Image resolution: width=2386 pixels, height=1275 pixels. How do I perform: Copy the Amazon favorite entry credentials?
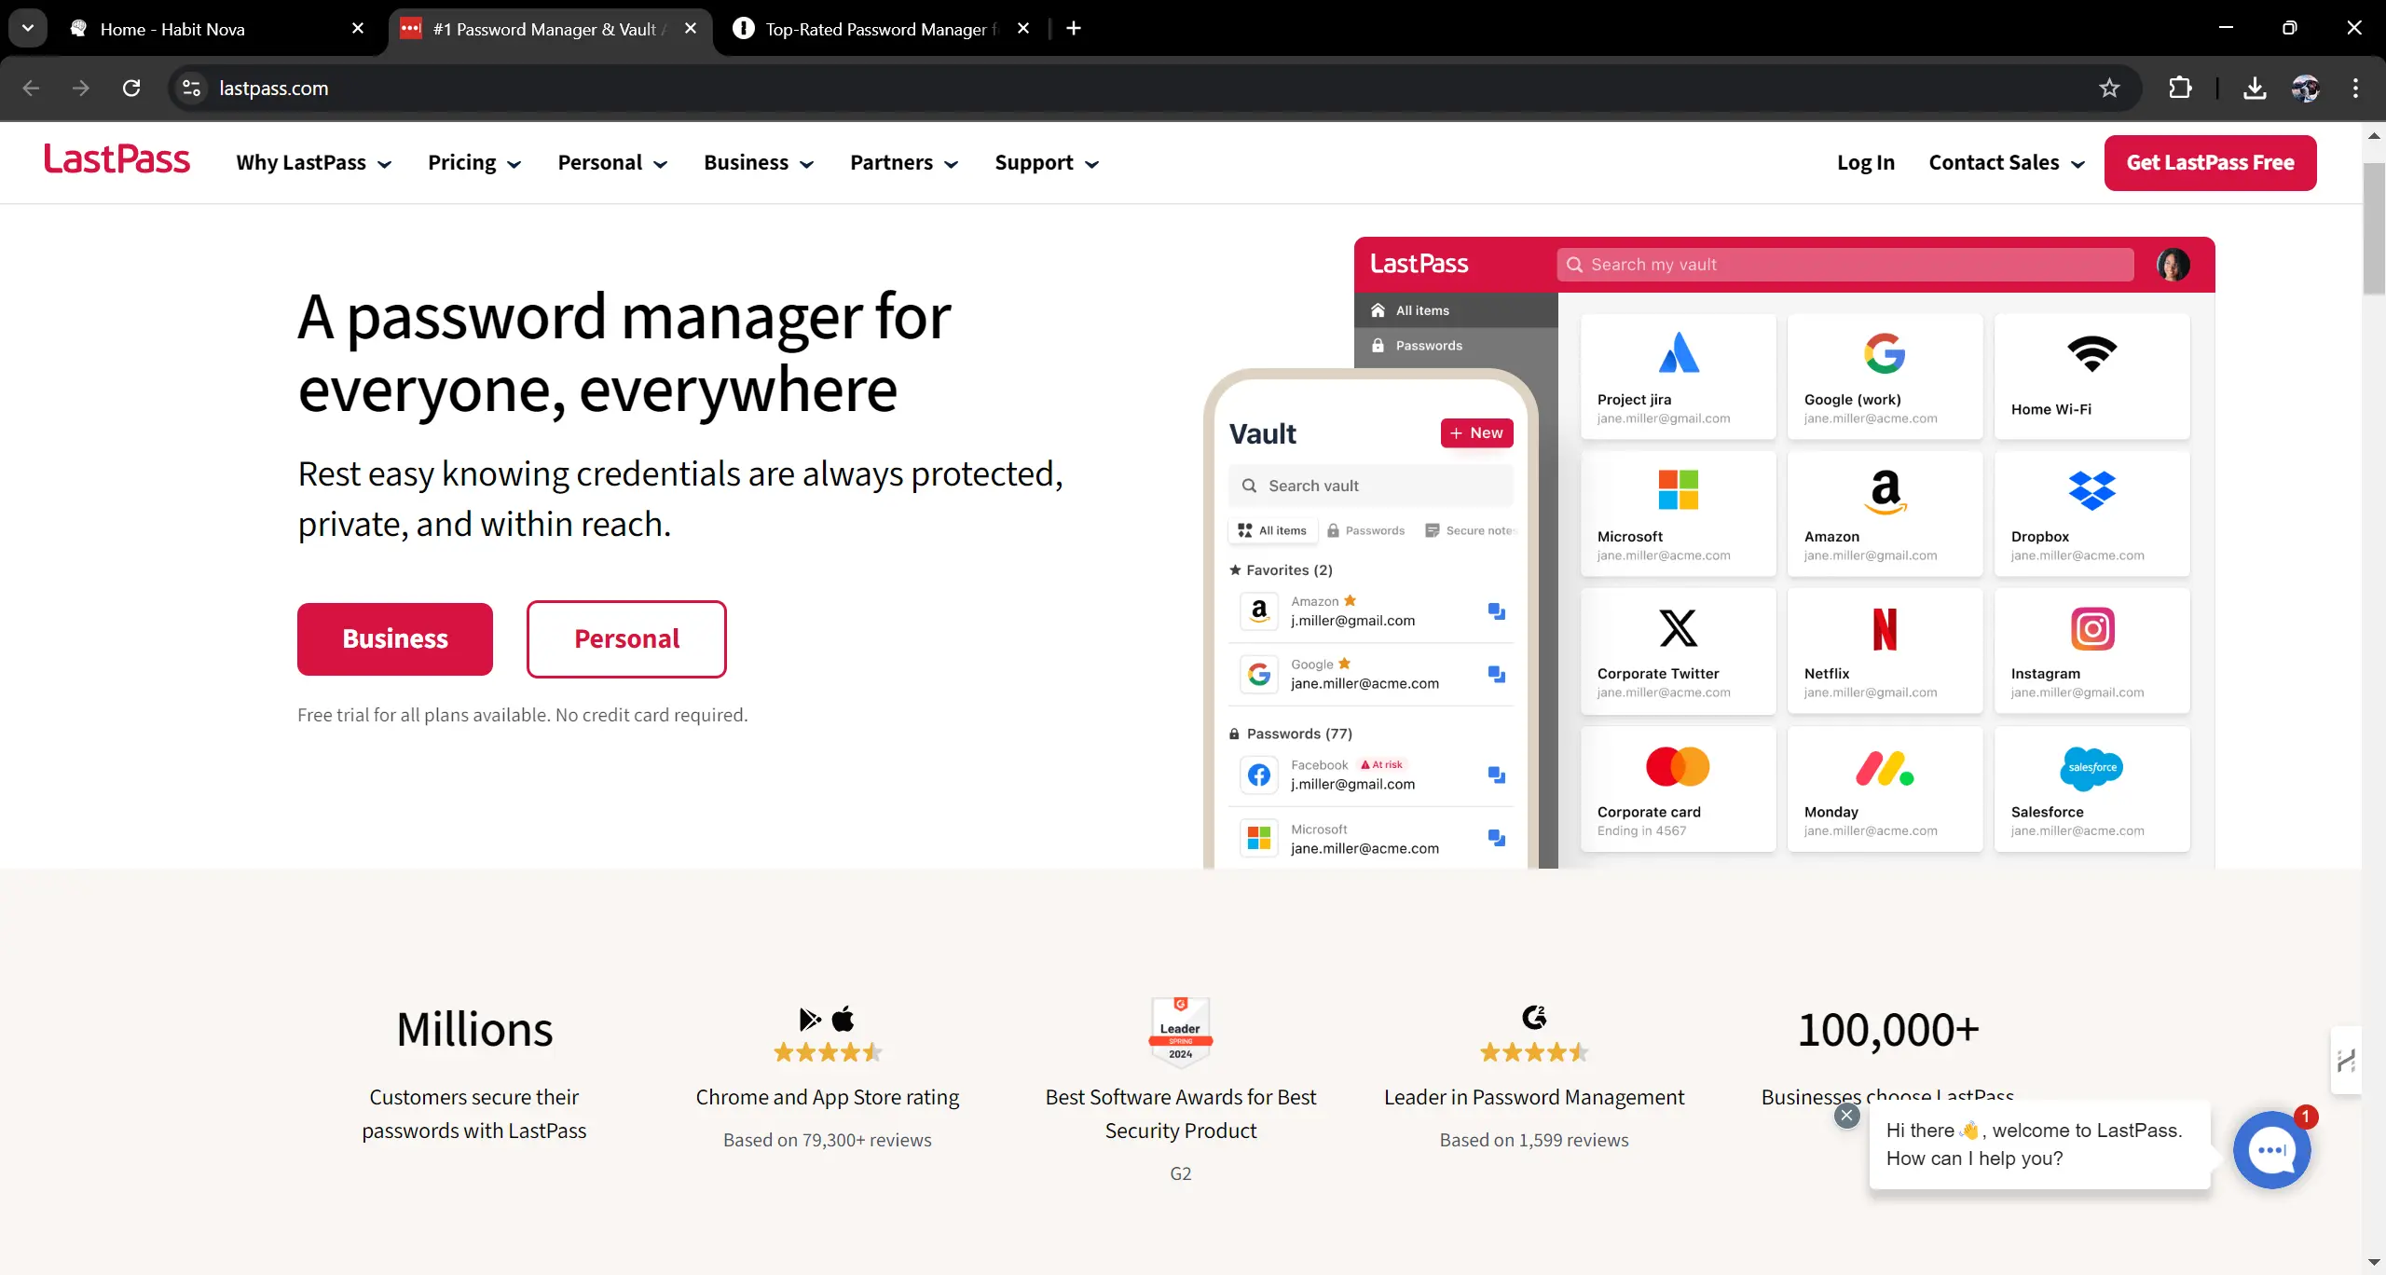tap(1497, 611)
